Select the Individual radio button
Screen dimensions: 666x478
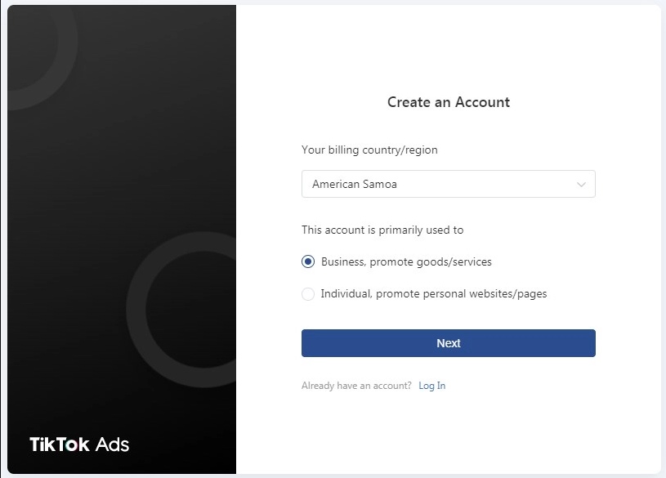(308, 293)
